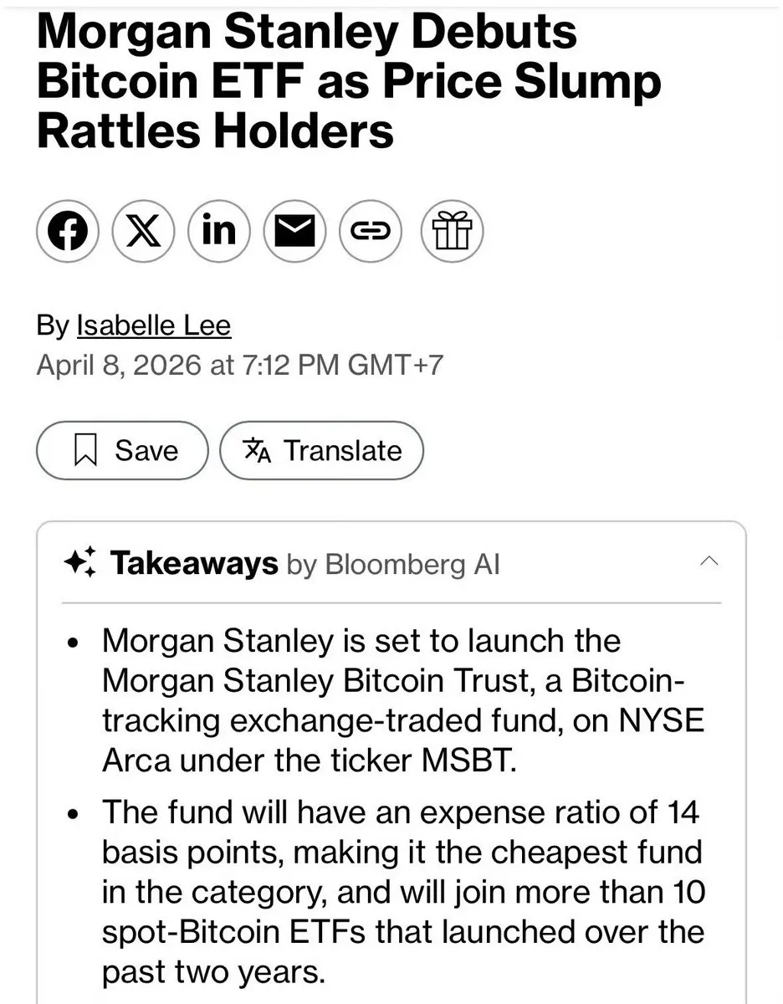Screen dimensions: 783x1004
Task: Open author Isabelle Lee's profile link
Action: (x=153, y=325)
